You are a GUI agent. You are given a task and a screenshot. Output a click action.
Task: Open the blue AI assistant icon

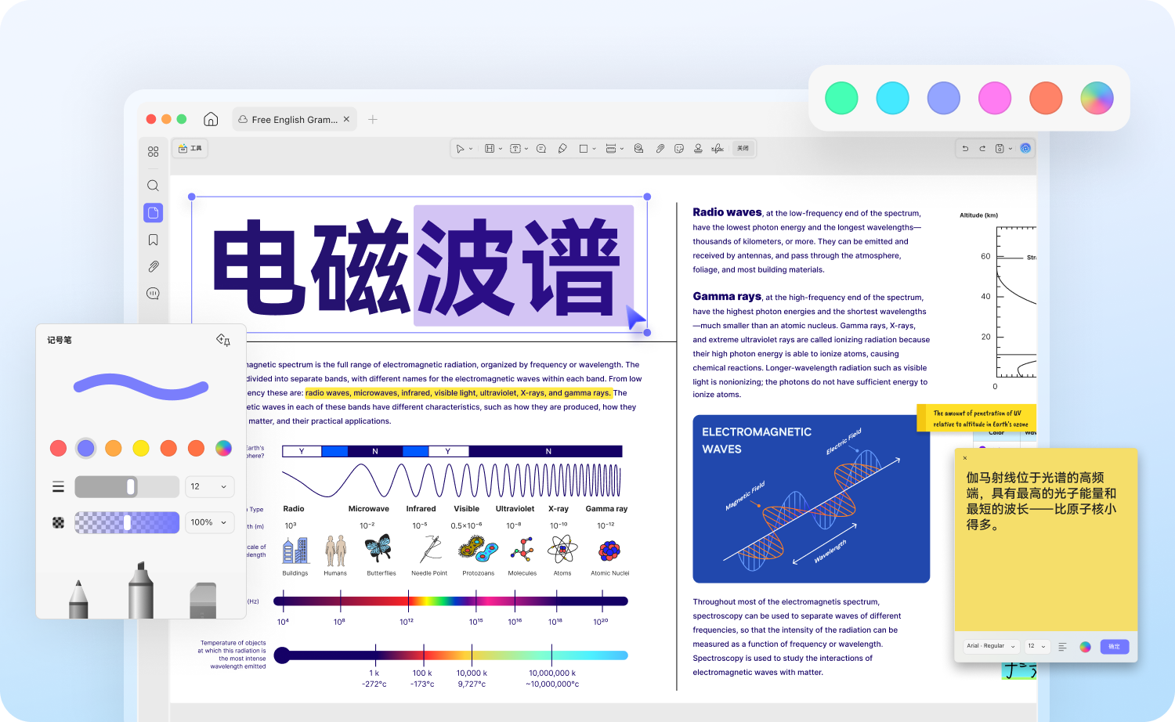(x=1025, y=149)
